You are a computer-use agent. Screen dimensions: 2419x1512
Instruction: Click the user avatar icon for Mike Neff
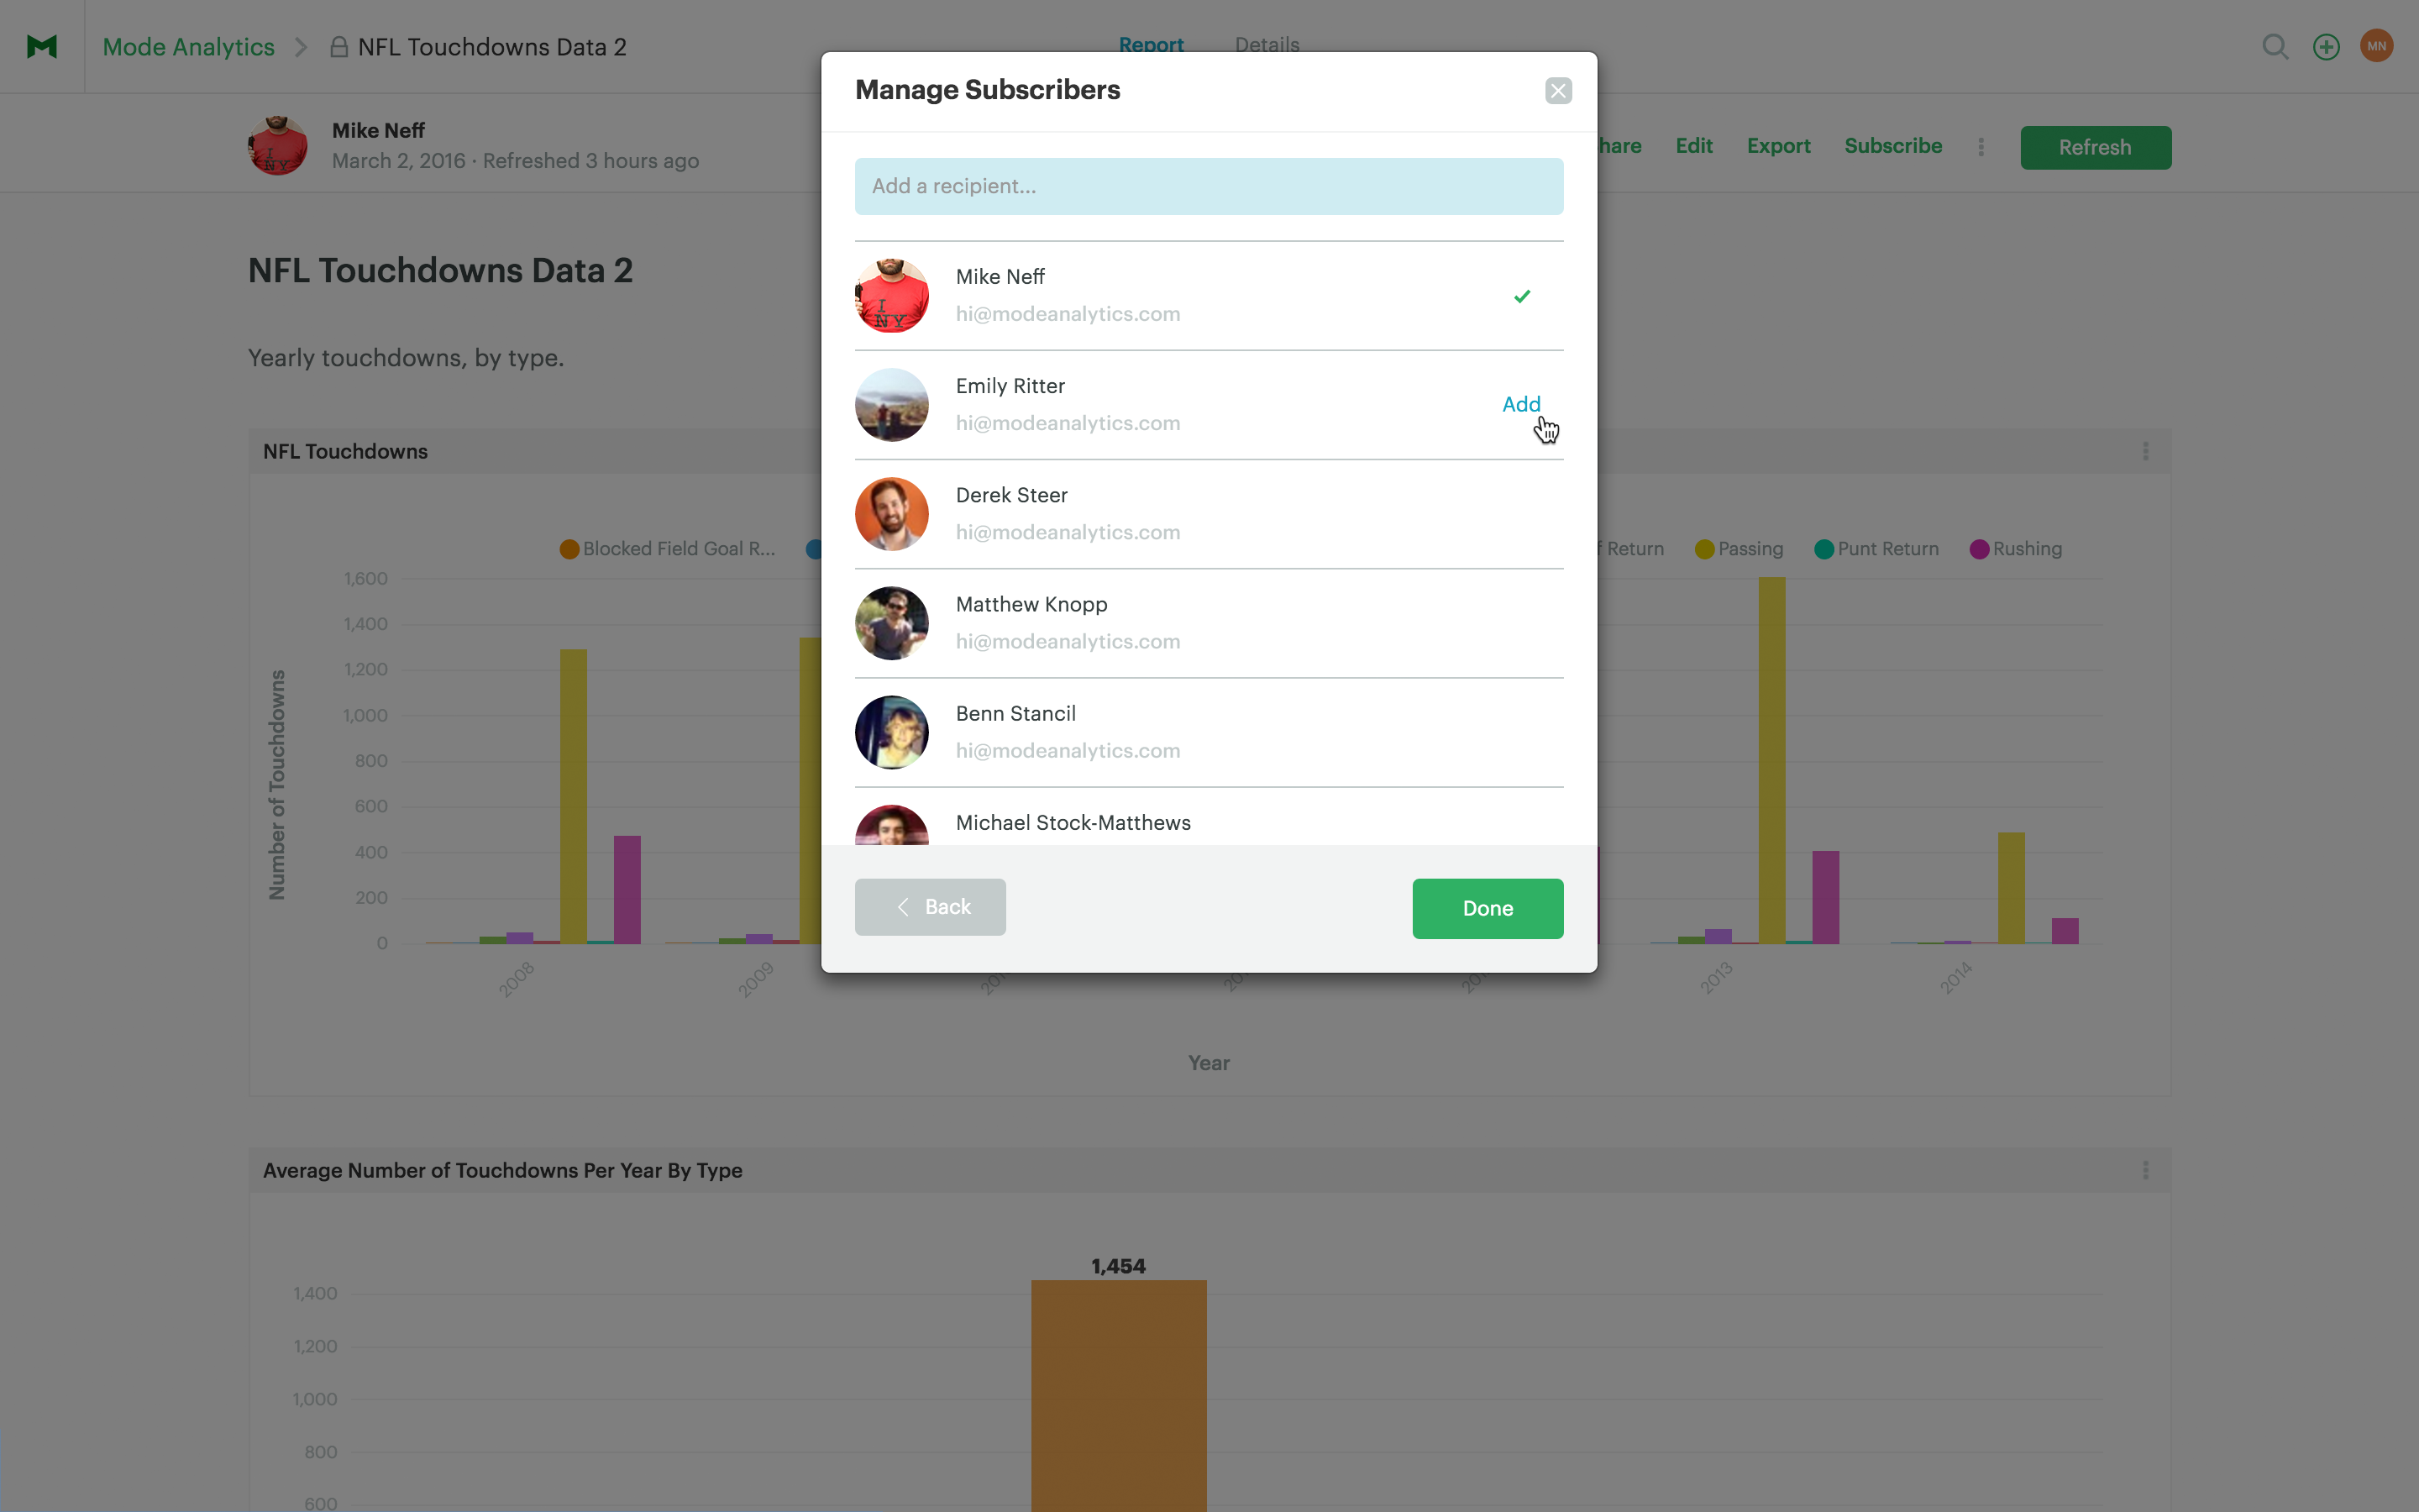(892, 294)
